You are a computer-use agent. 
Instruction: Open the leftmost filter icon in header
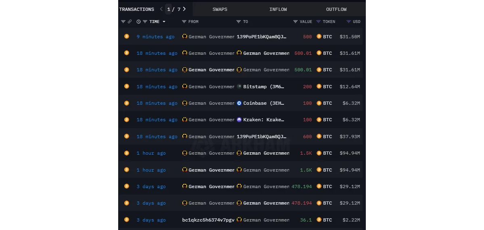tap(123, 22)
